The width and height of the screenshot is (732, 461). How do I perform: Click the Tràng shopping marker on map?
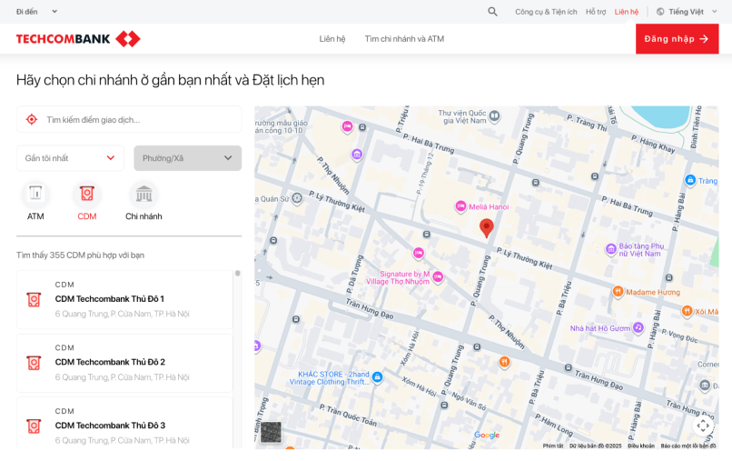(690, 180)
